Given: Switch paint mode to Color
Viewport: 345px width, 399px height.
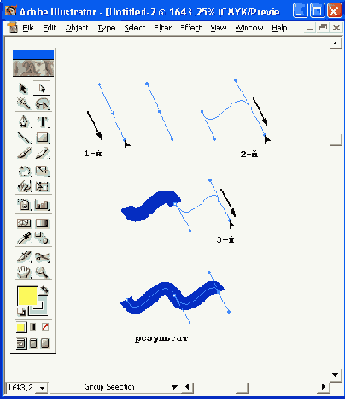Looking at the screenshot, I should pyautogui.click(x=20, y=327).
